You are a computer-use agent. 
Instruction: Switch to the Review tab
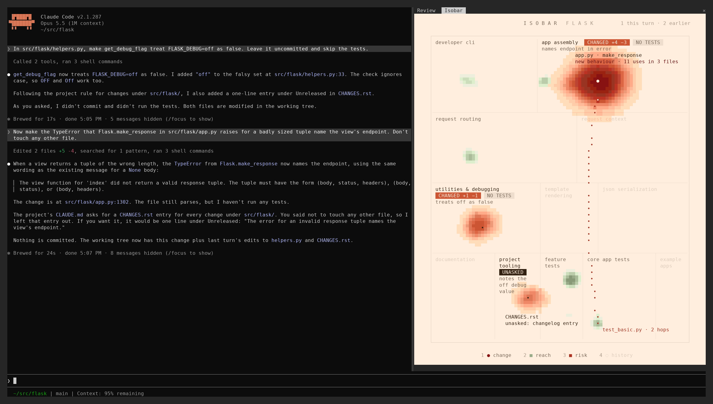(x=426, y=10)
